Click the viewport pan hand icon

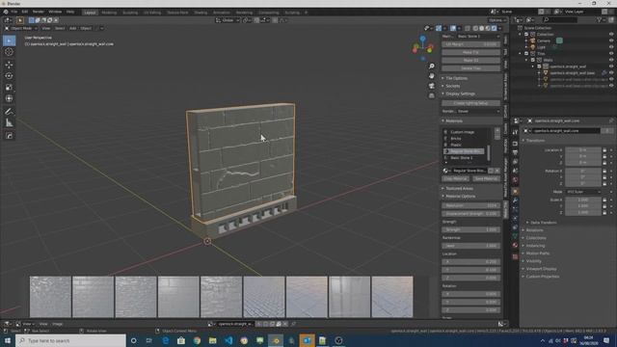pyautogui.click(x=431, y=76)
